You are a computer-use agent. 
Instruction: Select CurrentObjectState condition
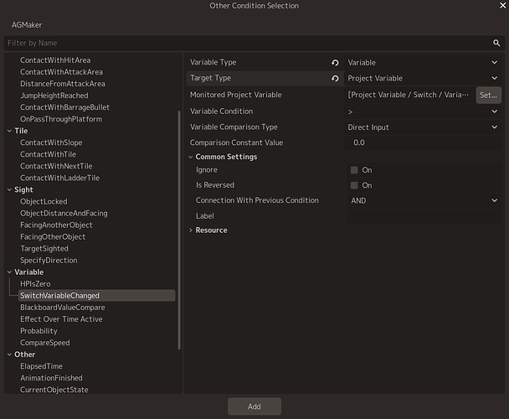pos(54,390)
